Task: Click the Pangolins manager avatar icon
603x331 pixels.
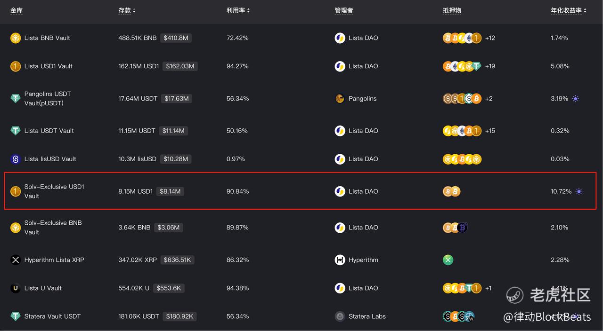Action: point(340,99)
